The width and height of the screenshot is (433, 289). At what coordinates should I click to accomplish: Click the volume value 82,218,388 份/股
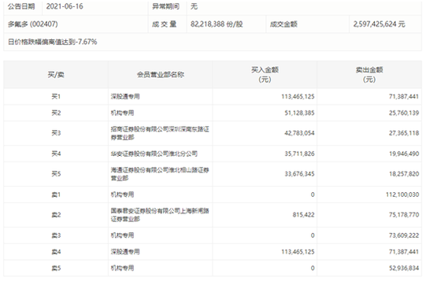click(216, 24)
